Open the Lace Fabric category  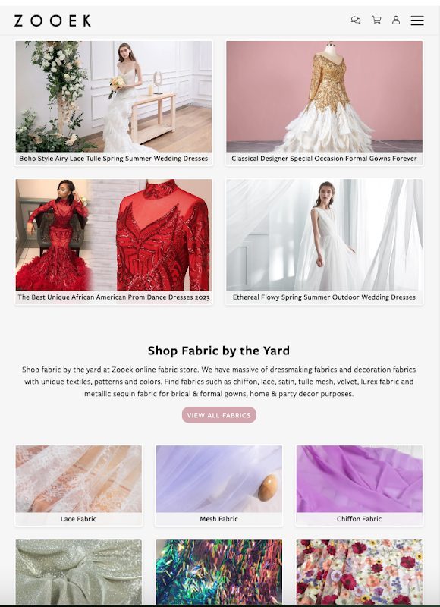click(79, 486)
